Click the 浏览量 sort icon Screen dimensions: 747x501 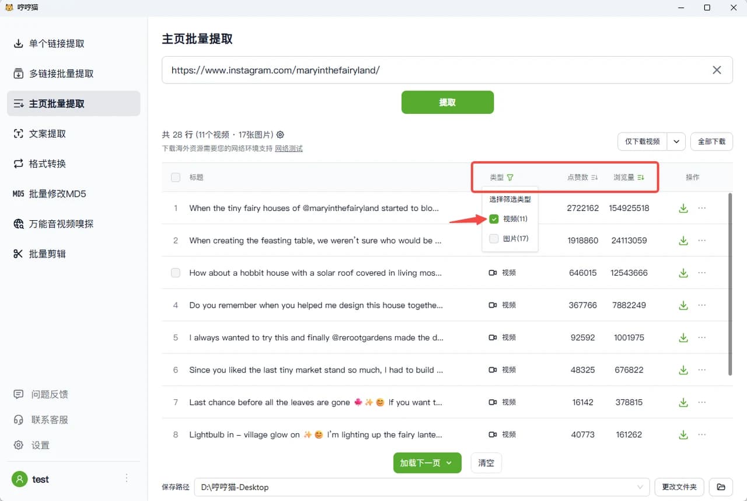[641, 178]
